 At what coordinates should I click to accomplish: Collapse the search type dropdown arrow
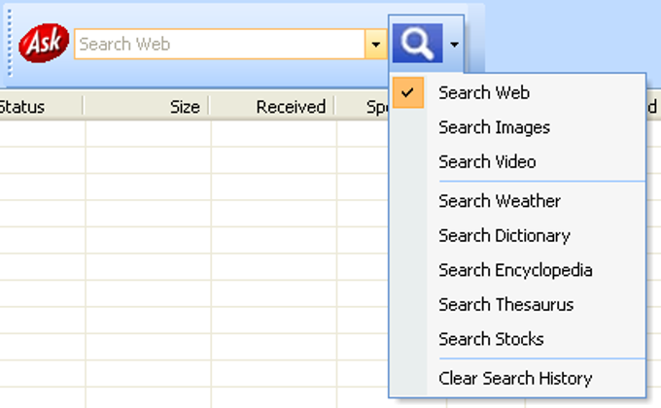tap(454, 44)
